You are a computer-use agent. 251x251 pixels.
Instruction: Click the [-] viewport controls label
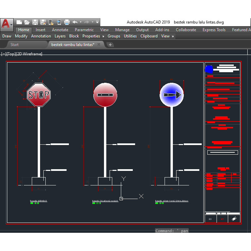(4, 54)
